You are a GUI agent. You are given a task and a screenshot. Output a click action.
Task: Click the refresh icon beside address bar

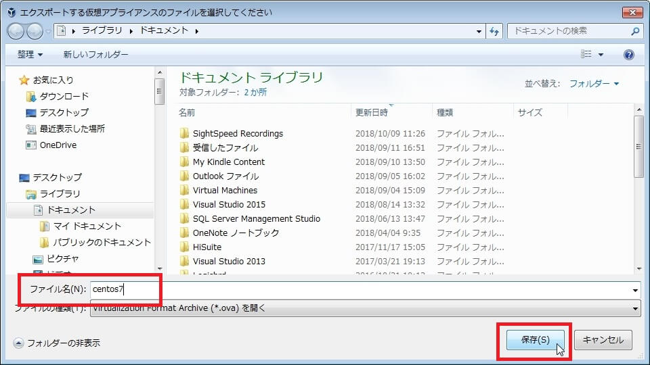pyautogui.click(x=494, y=31)
